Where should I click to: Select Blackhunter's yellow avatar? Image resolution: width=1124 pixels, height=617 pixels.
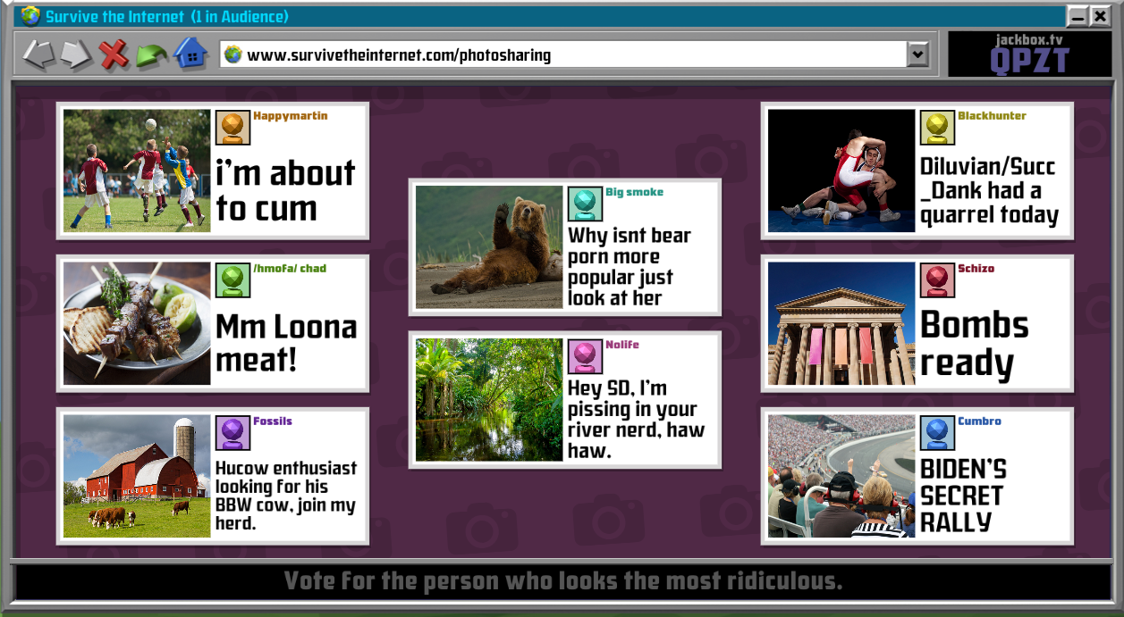click(937, 127)
